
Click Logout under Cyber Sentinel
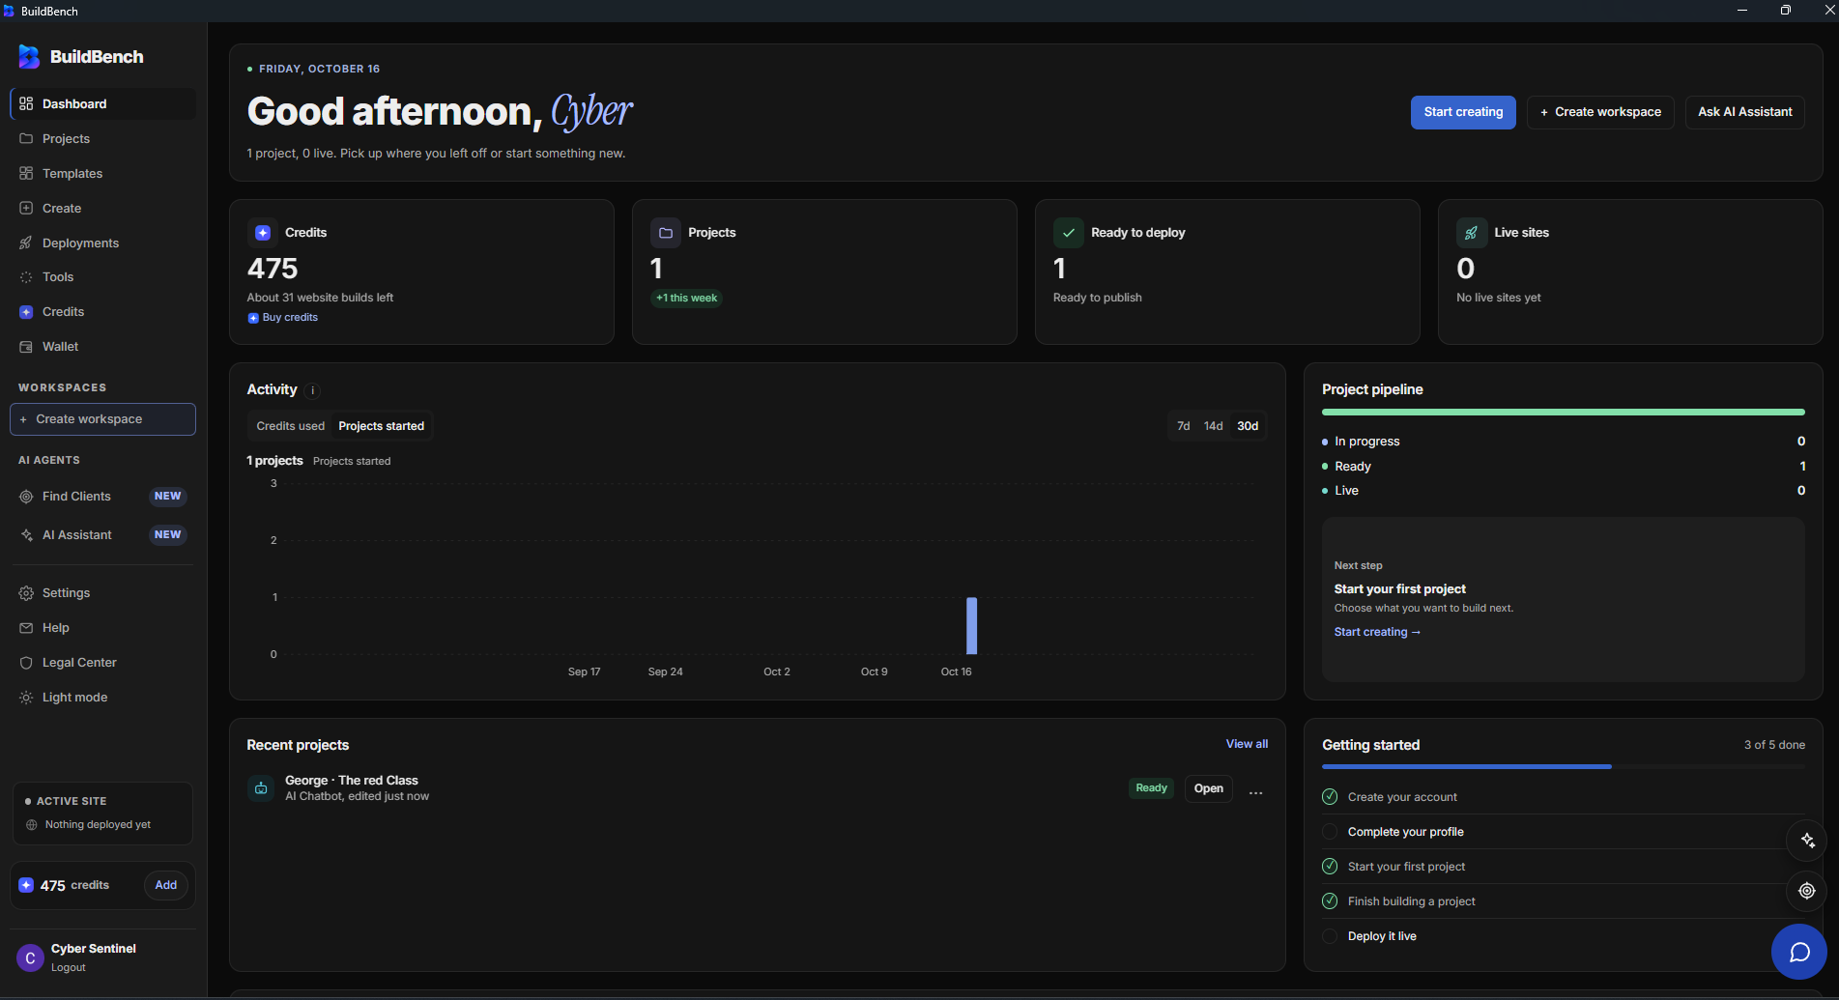pos(69,968)
